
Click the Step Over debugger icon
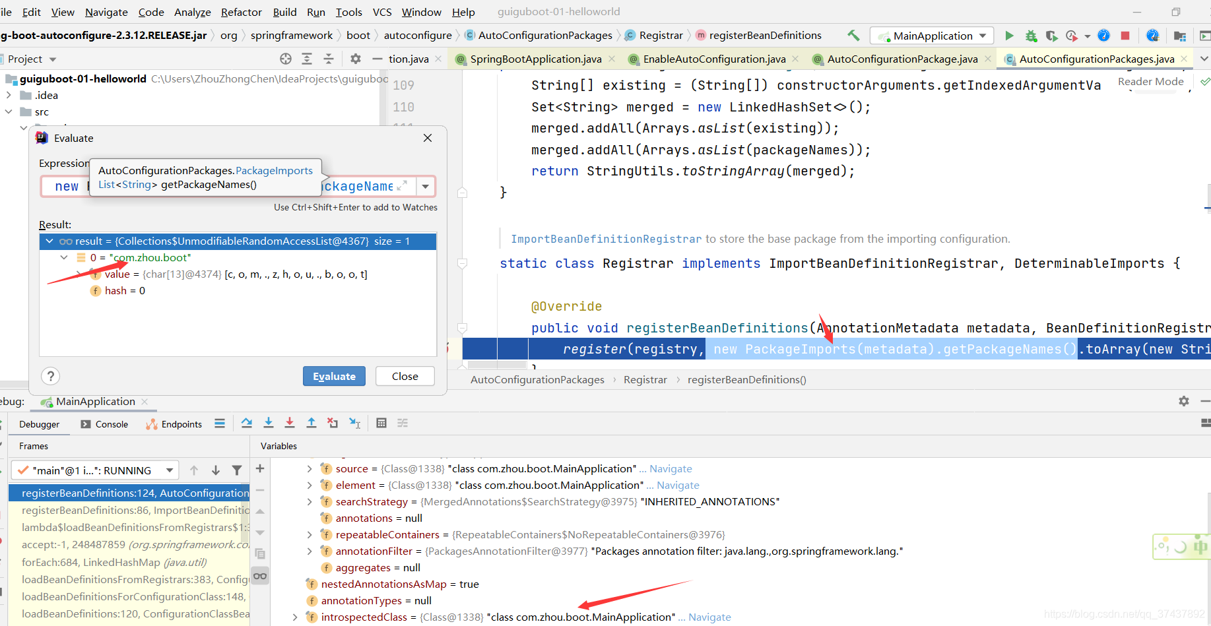(247, 423)
